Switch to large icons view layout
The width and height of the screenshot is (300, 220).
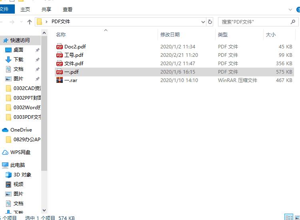297,218
